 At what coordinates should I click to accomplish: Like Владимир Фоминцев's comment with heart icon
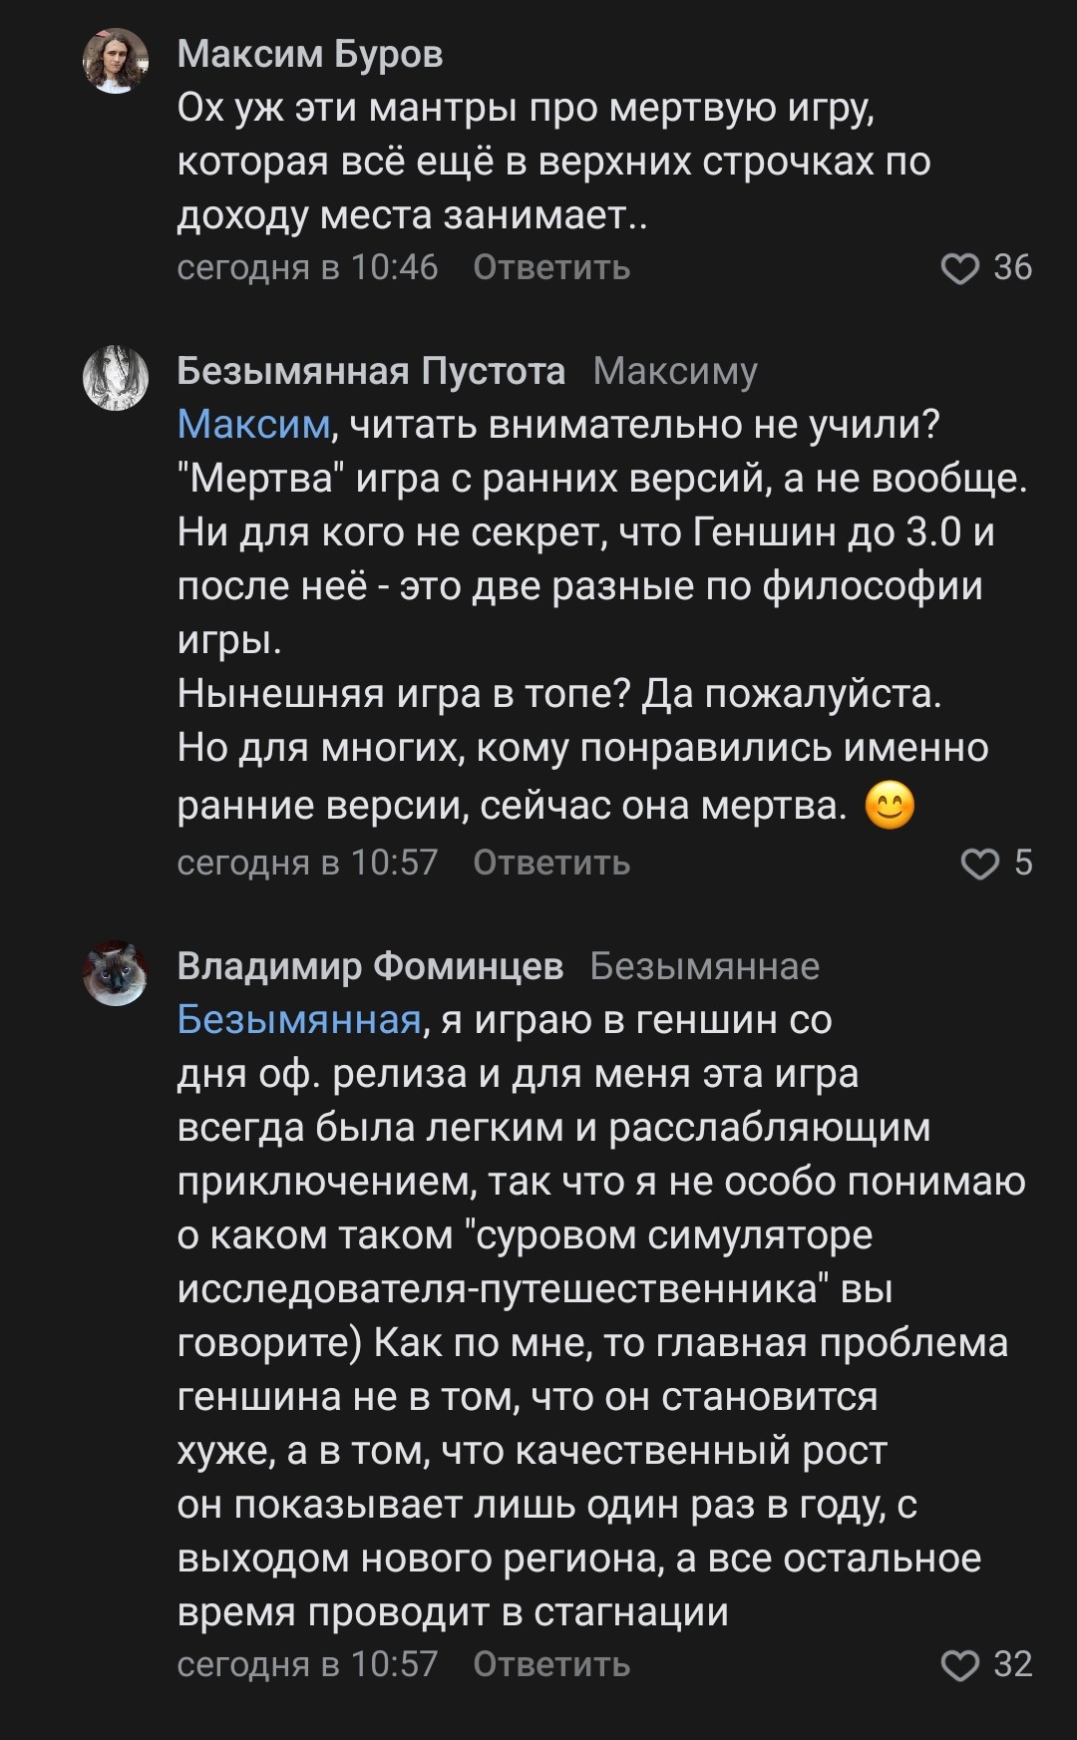point(960,1665)
